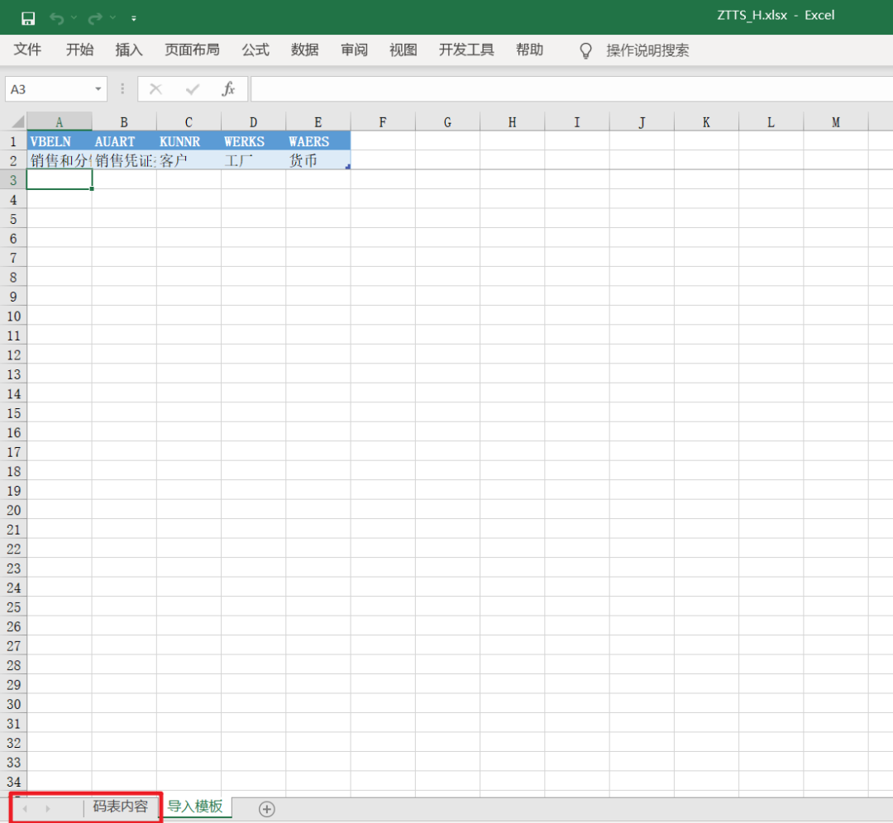The width and height of the screenshot is (893, 823).
Task: Click the New Sheet plus icon
Action: tap(266, 809)
